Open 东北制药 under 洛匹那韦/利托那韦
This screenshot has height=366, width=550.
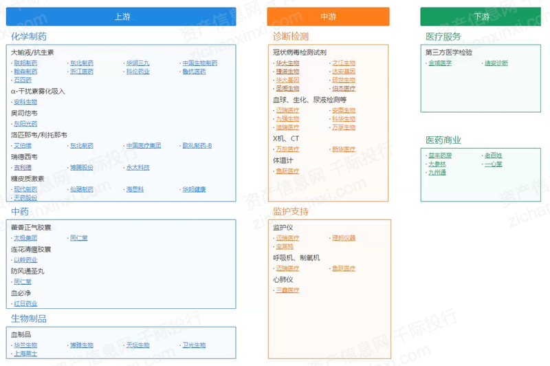[82, 145]
